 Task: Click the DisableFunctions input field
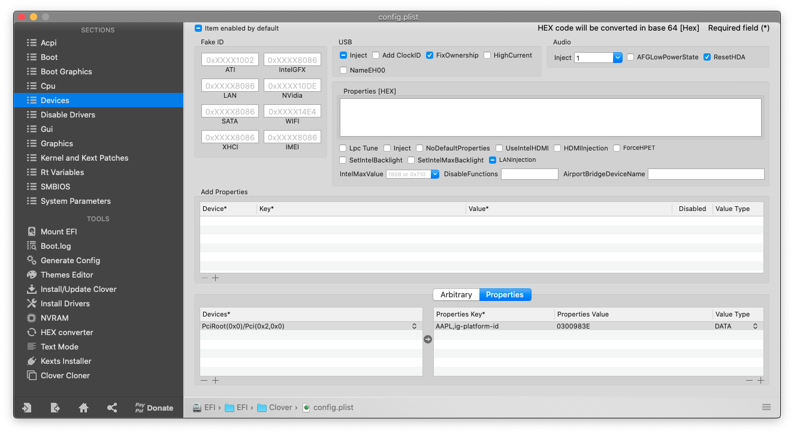coord(530,174)
